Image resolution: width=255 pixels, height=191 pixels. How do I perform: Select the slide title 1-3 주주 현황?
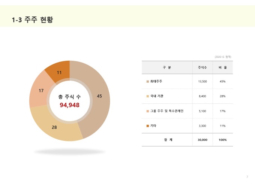point(33,19)
